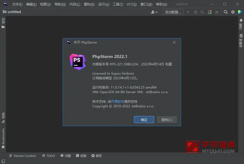Open the 问题 problems tab

click(x=66, y=156)
